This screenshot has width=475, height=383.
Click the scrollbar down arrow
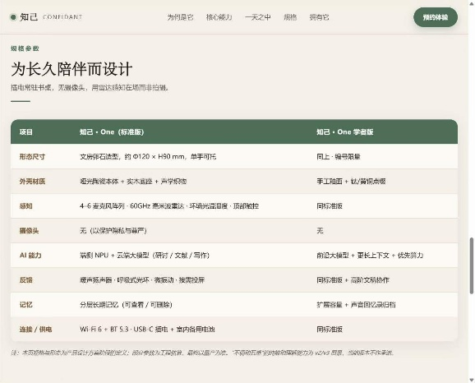[472, 380]
